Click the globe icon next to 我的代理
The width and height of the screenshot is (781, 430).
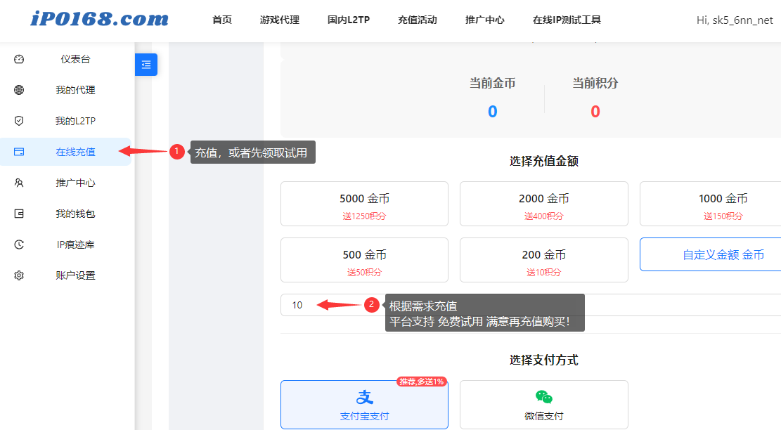pos(19,90)
